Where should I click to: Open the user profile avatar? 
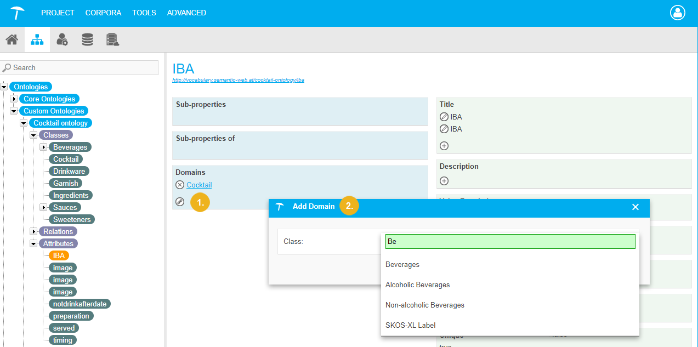click(x=678, y=13)
